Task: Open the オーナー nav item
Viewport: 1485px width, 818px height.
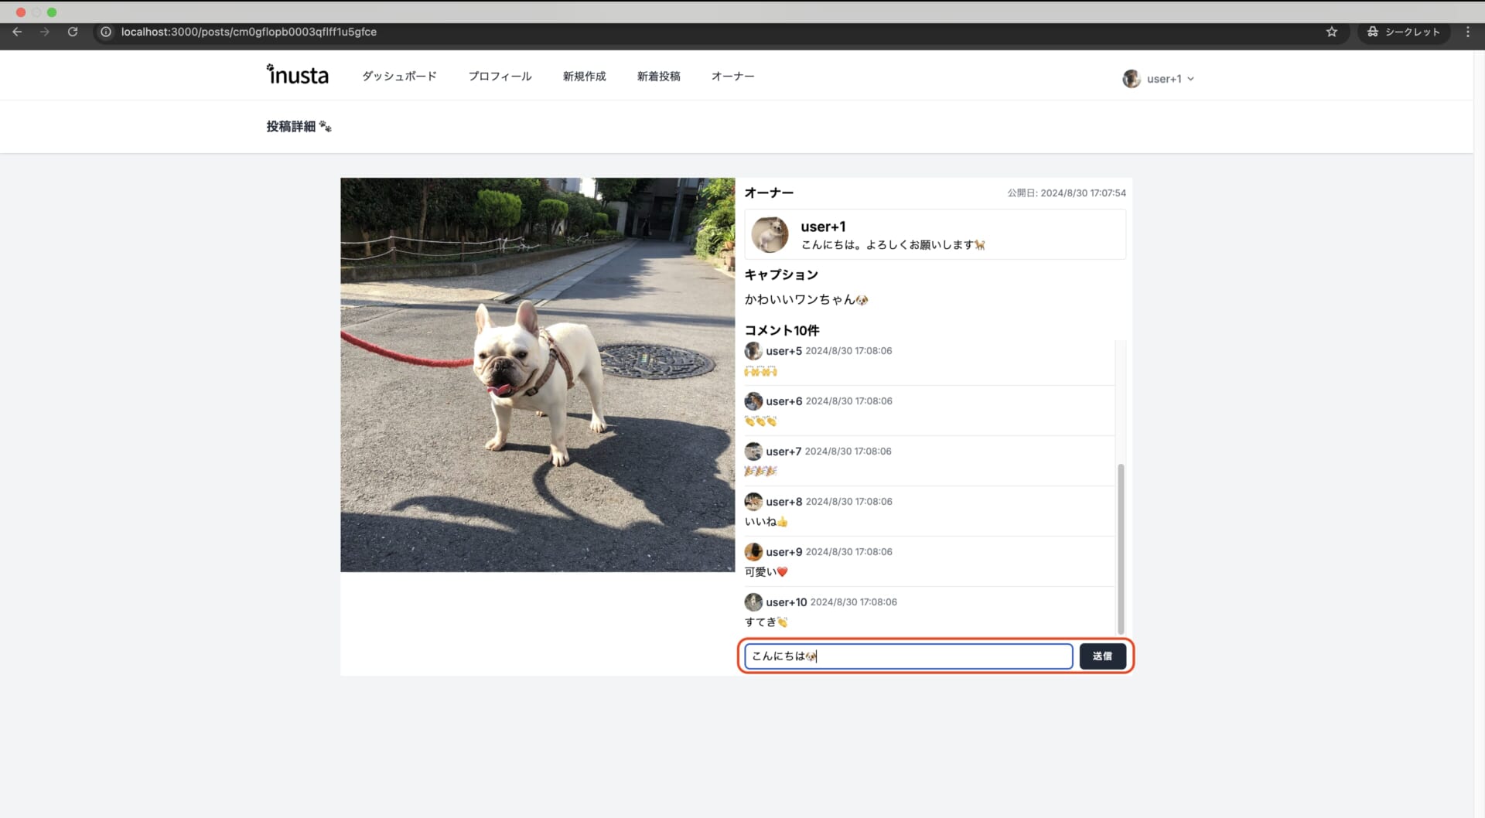Action: 732,76
